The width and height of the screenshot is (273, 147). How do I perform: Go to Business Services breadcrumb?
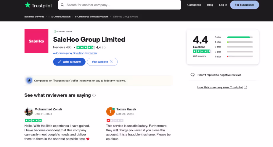34,17
